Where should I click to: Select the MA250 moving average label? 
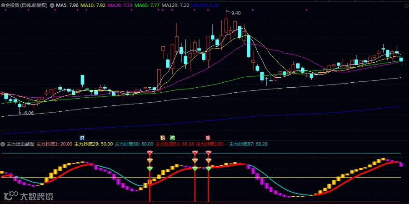[x=205, y=5]
